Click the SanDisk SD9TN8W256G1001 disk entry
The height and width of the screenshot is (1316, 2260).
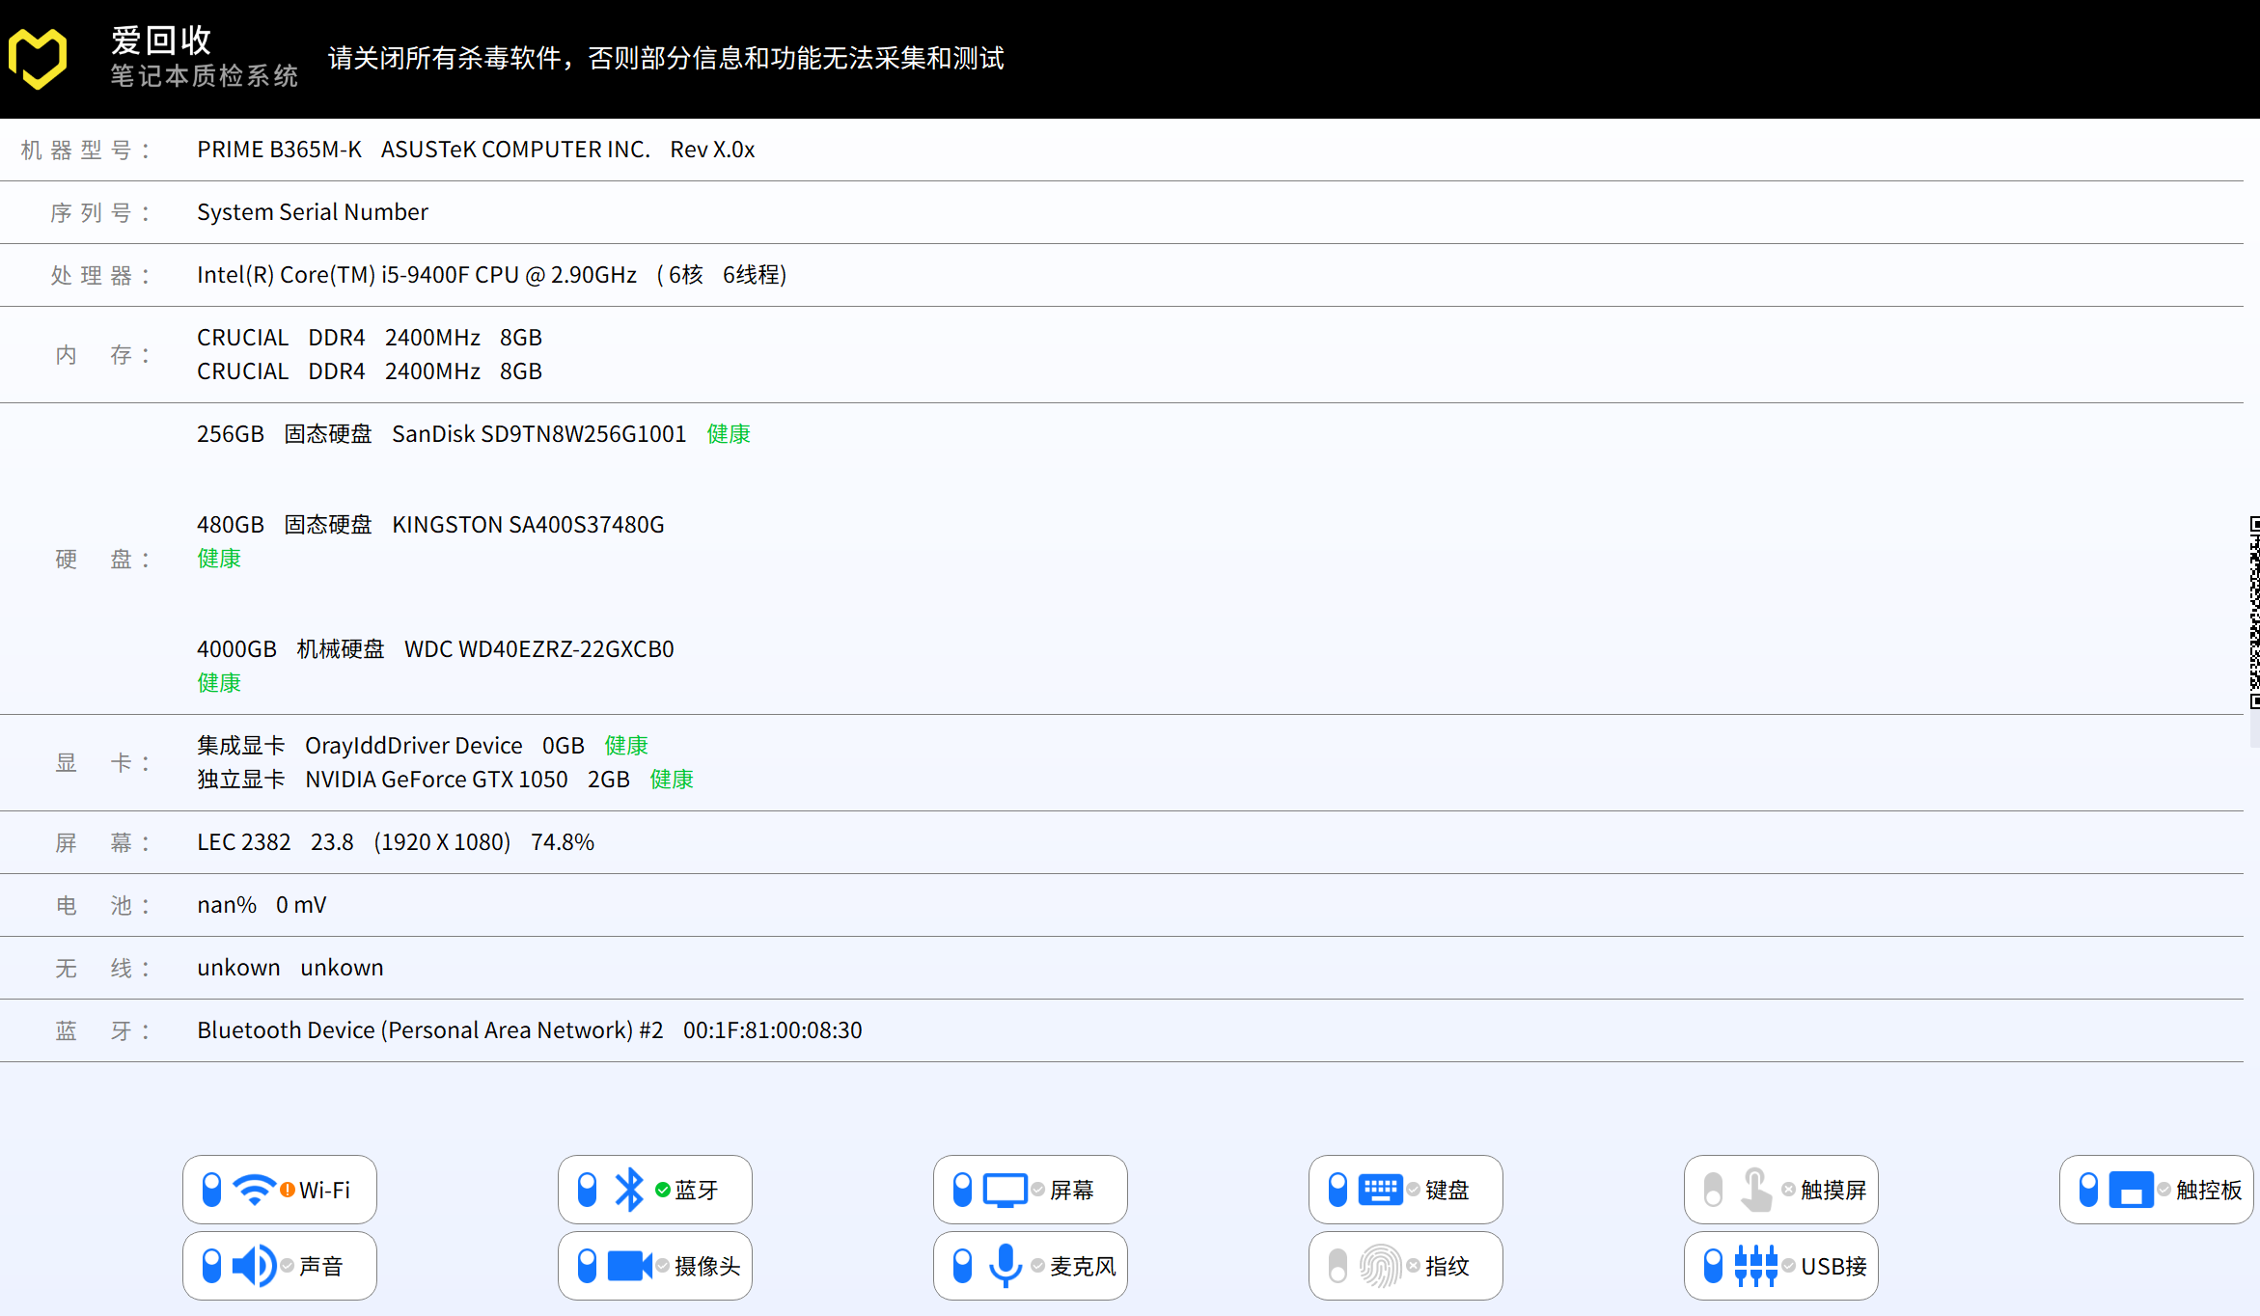(538, 434)
